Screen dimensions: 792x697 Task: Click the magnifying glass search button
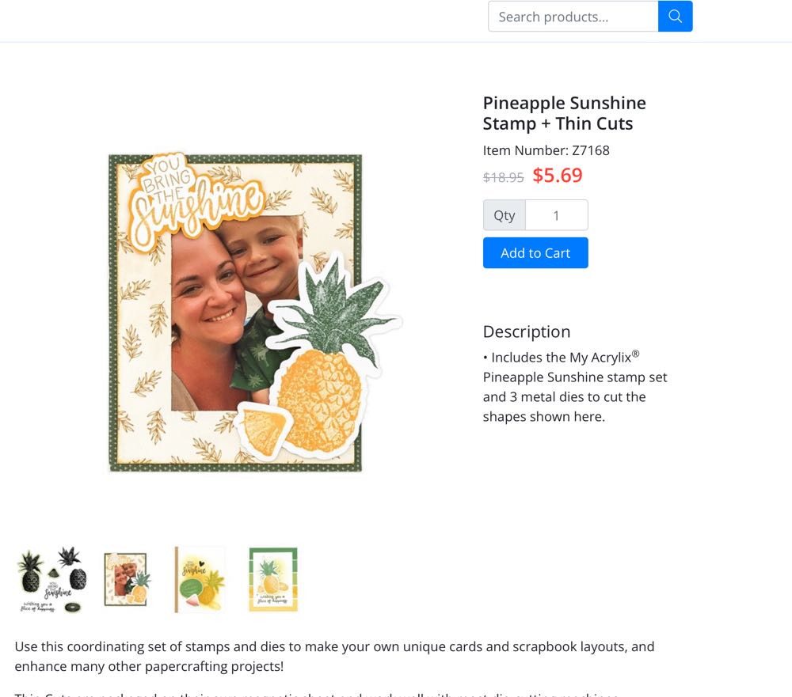[x=675, y=16]
